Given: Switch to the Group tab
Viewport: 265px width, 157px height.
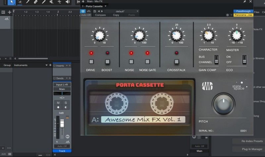Looking at the screenshot, I should (x=7, y=65).
